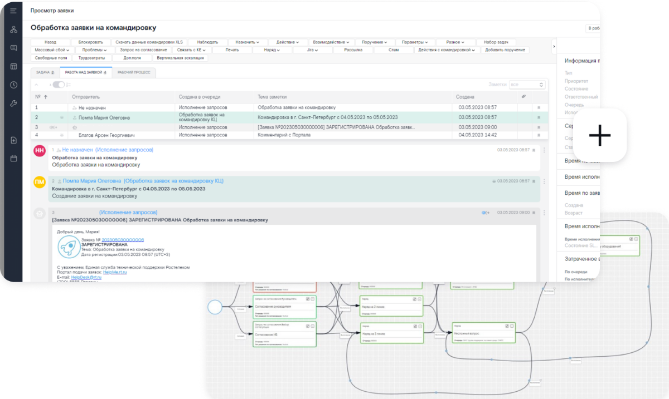Collapse the 'Наряд на 2 линию' node

420,299
